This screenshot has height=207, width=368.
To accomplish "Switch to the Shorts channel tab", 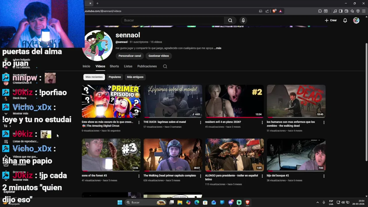I will coord(114,66).
